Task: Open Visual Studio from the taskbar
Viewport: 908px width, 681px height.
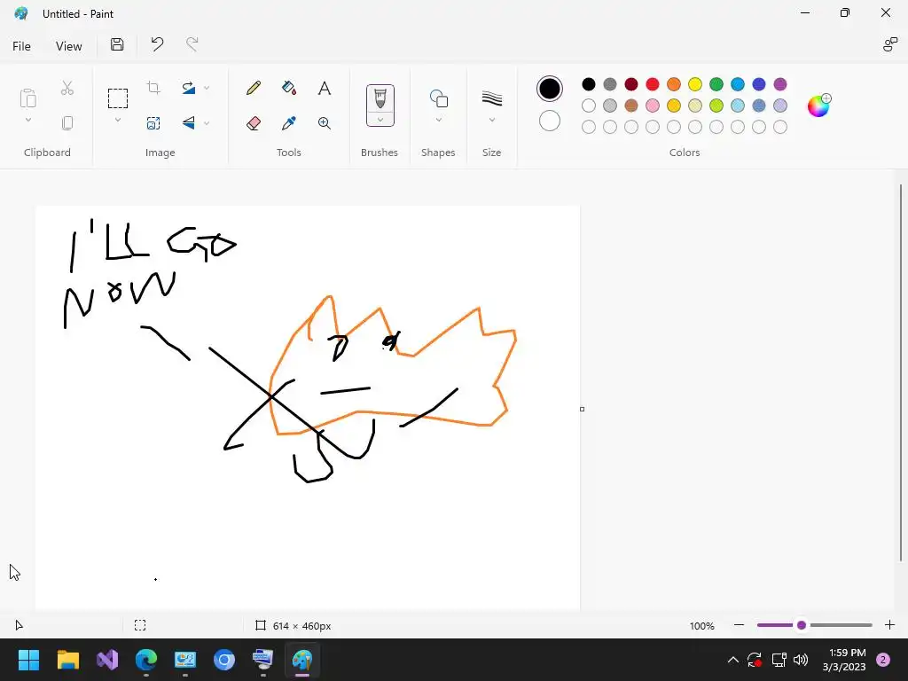Action: (x=107, y=660)
